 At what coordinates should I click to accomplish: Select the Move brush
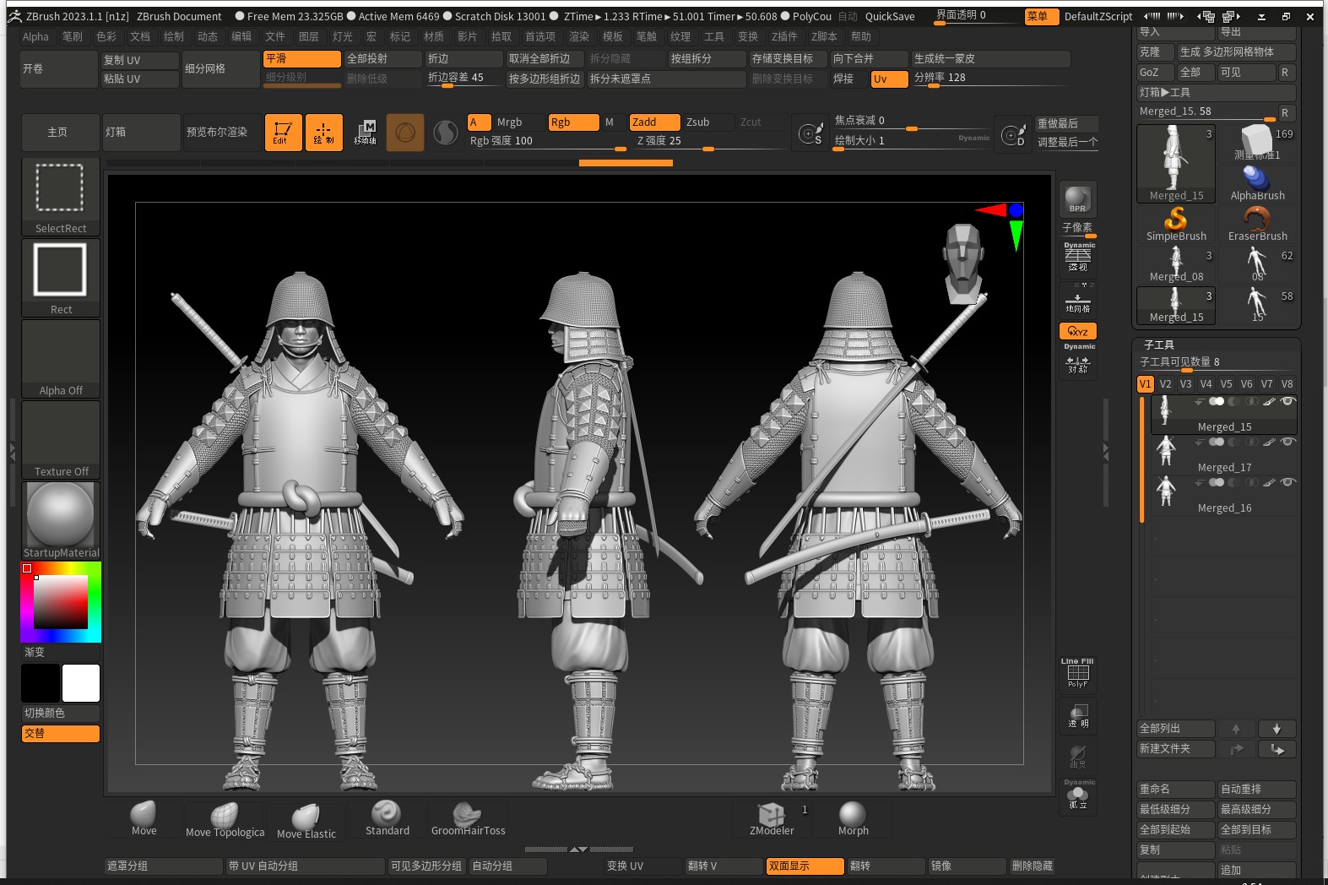[x=144, y=819]
